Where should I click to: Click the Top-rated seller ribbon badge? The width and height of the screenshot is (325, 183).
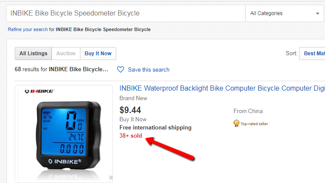coord(236,123)
